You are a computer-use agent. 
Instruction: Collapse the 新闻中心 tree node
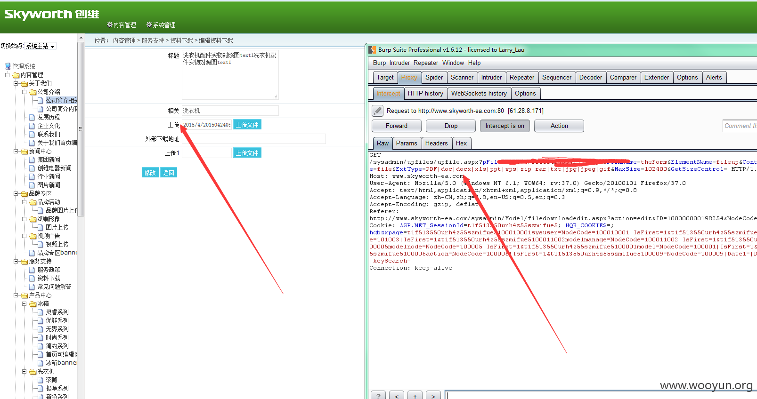[16, 151]
